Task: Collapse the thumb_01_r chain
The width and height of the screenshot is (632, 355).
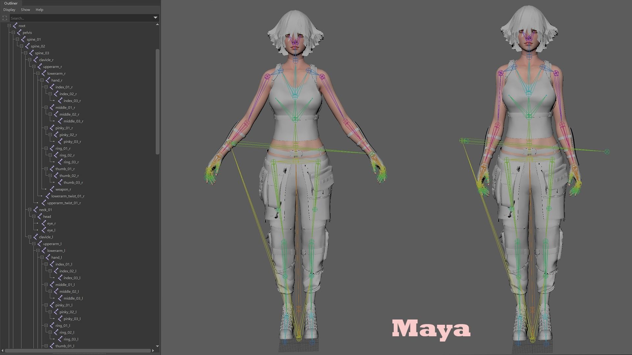Action: (46, 169)
